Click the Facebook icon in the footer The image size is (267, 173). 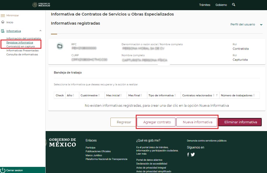188,154
